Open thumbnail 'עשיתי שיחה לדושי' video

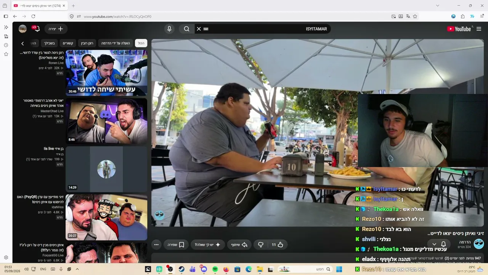coord(106,73)
